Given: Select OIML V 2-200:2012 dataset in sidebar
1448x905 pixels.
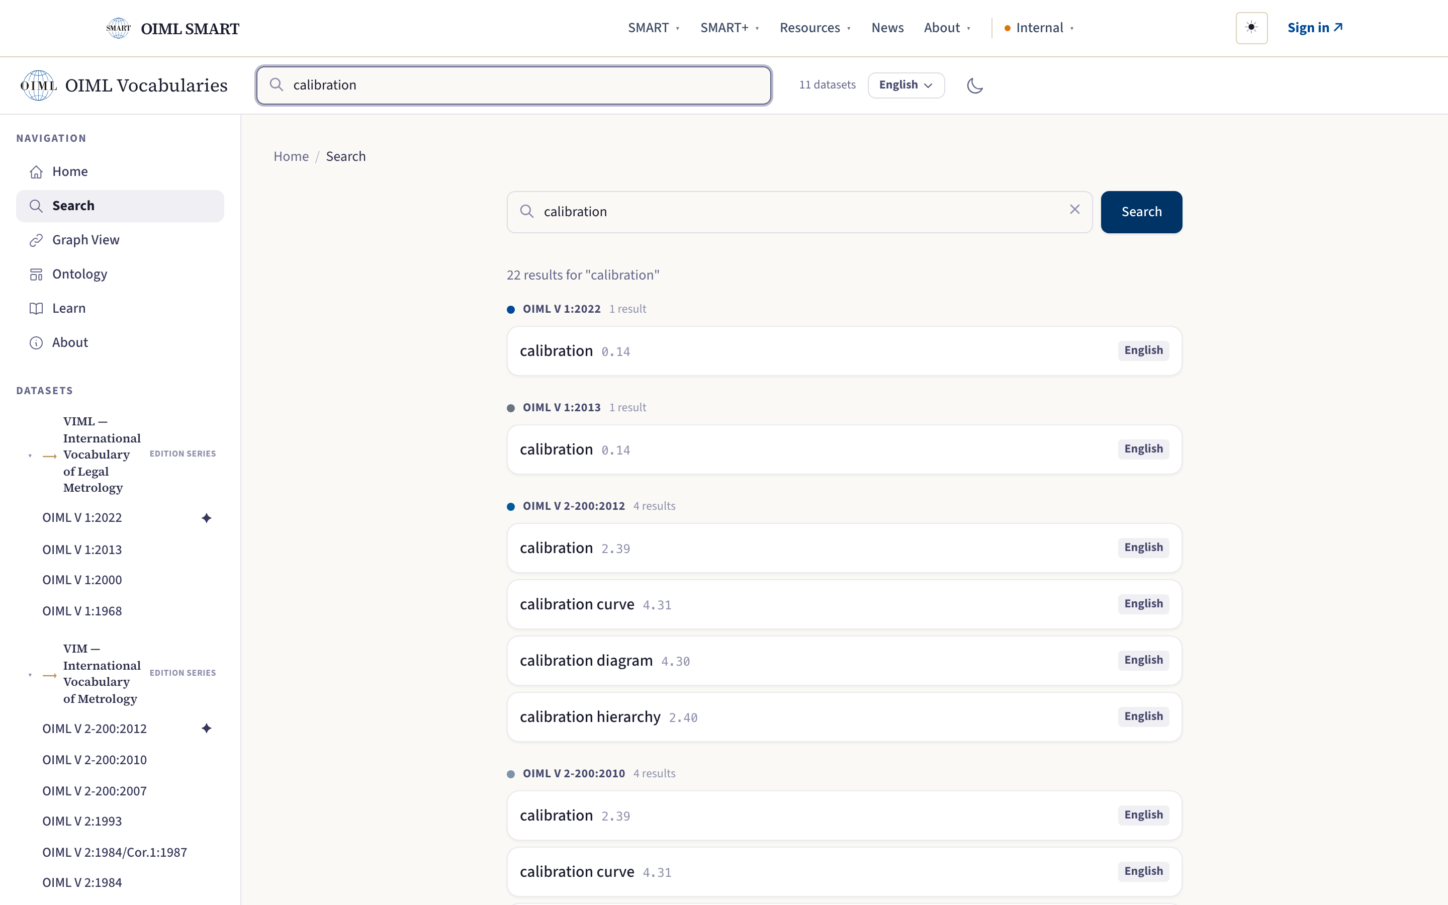Looking at the screenshot, I should coord(95,729).
